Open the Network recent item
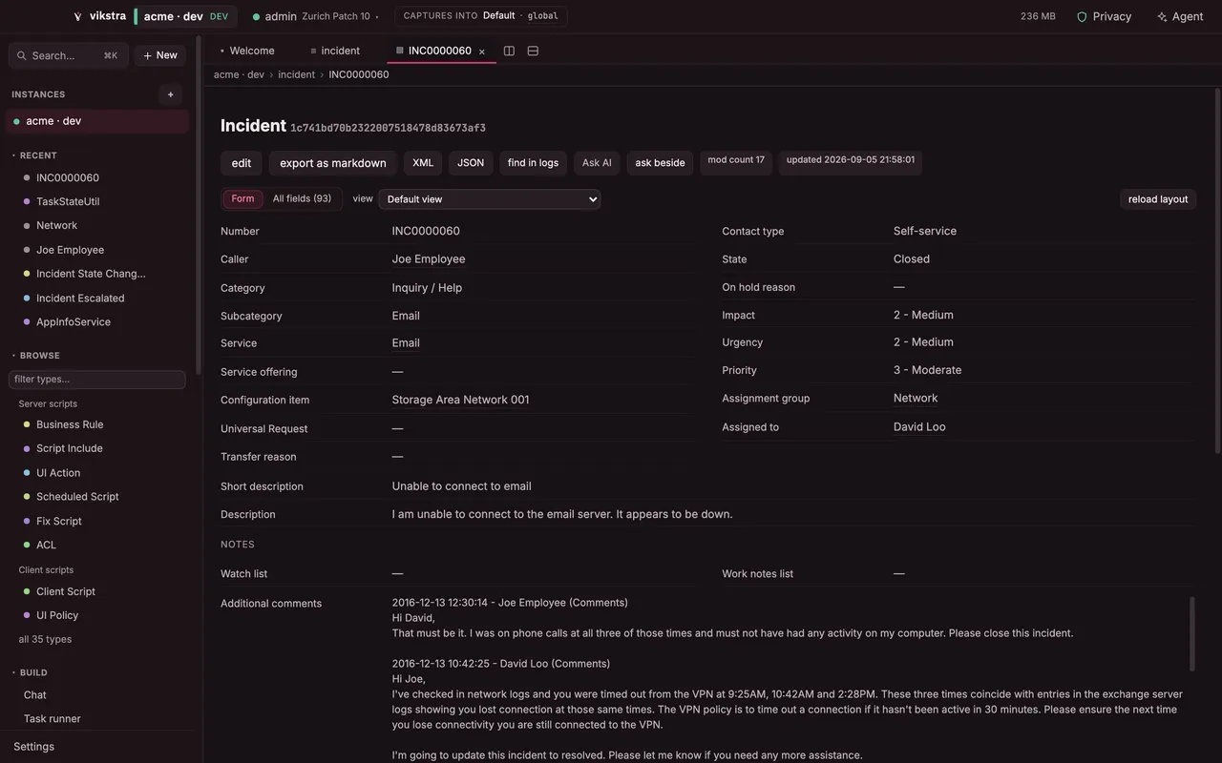 tap(56, 225)
